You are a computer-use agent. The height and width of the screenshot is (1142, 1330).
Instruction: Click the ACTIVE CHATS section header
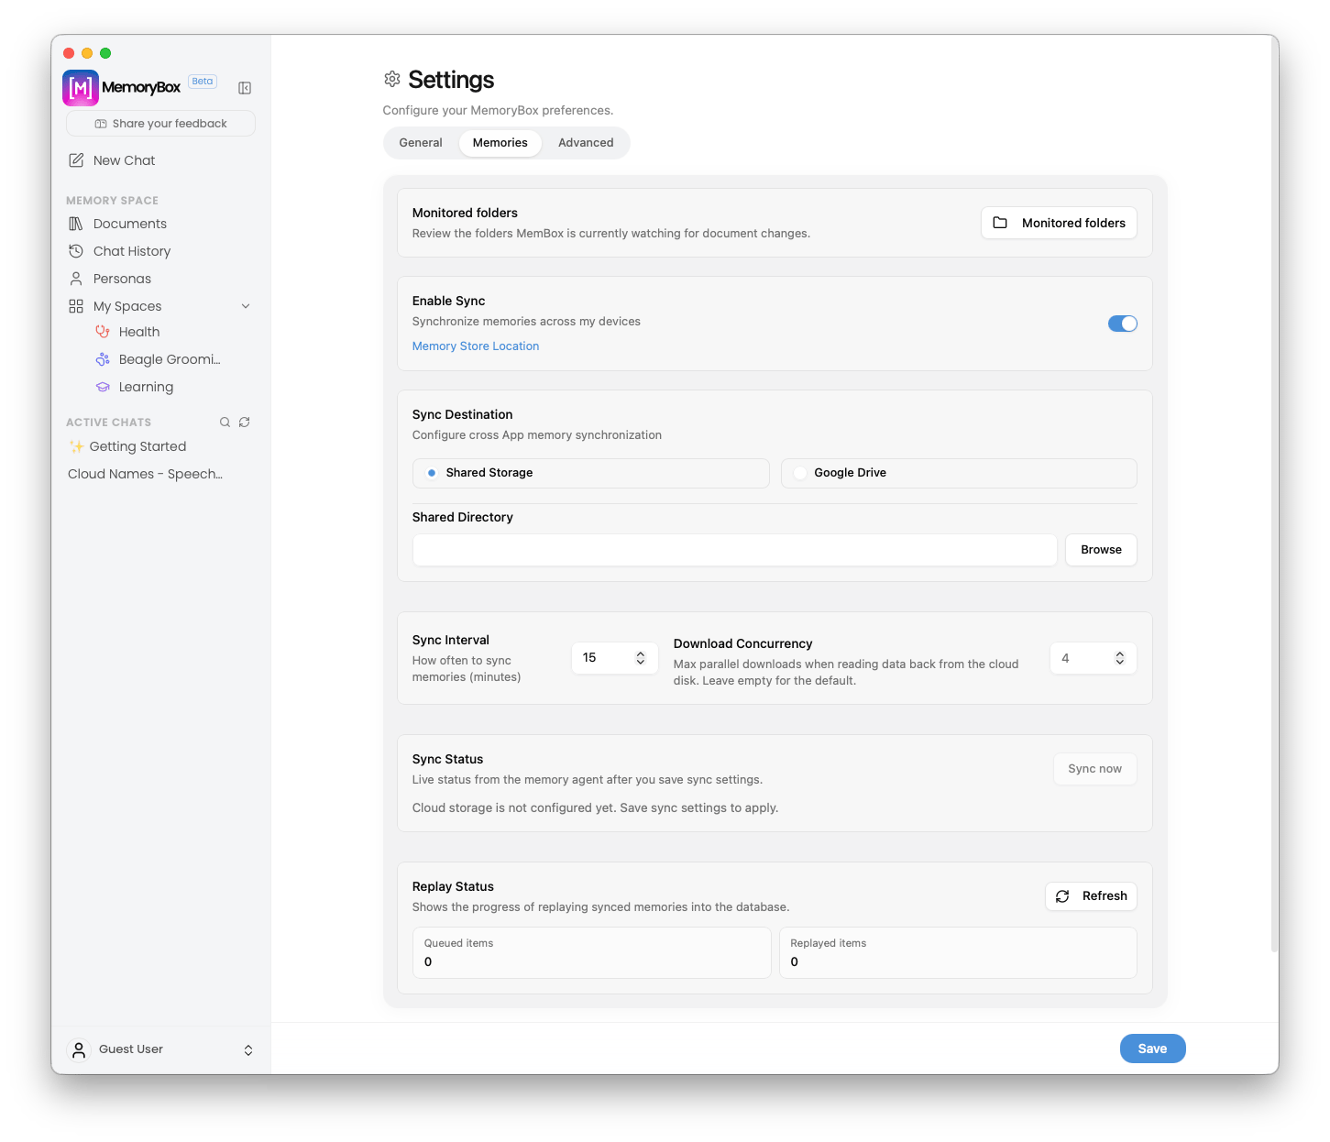pos(108,423)
